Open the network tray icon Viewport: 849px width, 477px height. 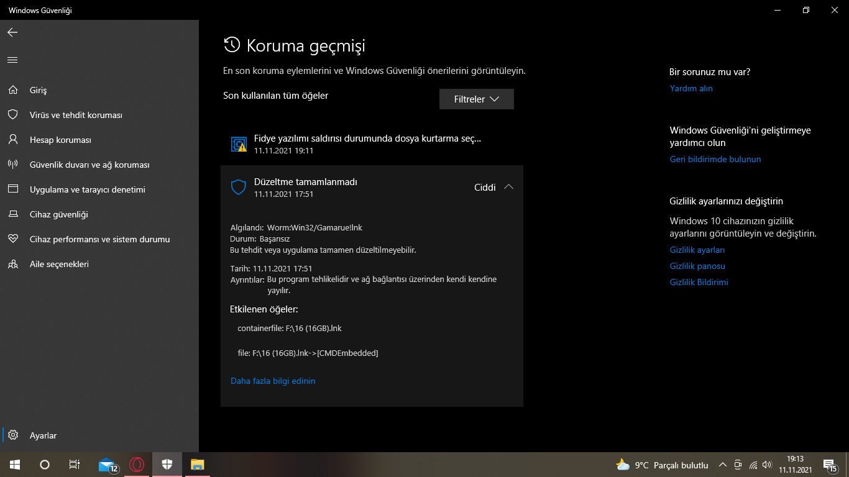pos(753,465)
